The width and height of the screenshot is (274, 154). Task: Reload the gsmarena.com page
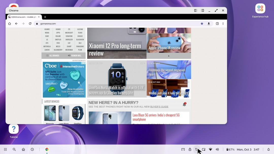tap(30, 24)
